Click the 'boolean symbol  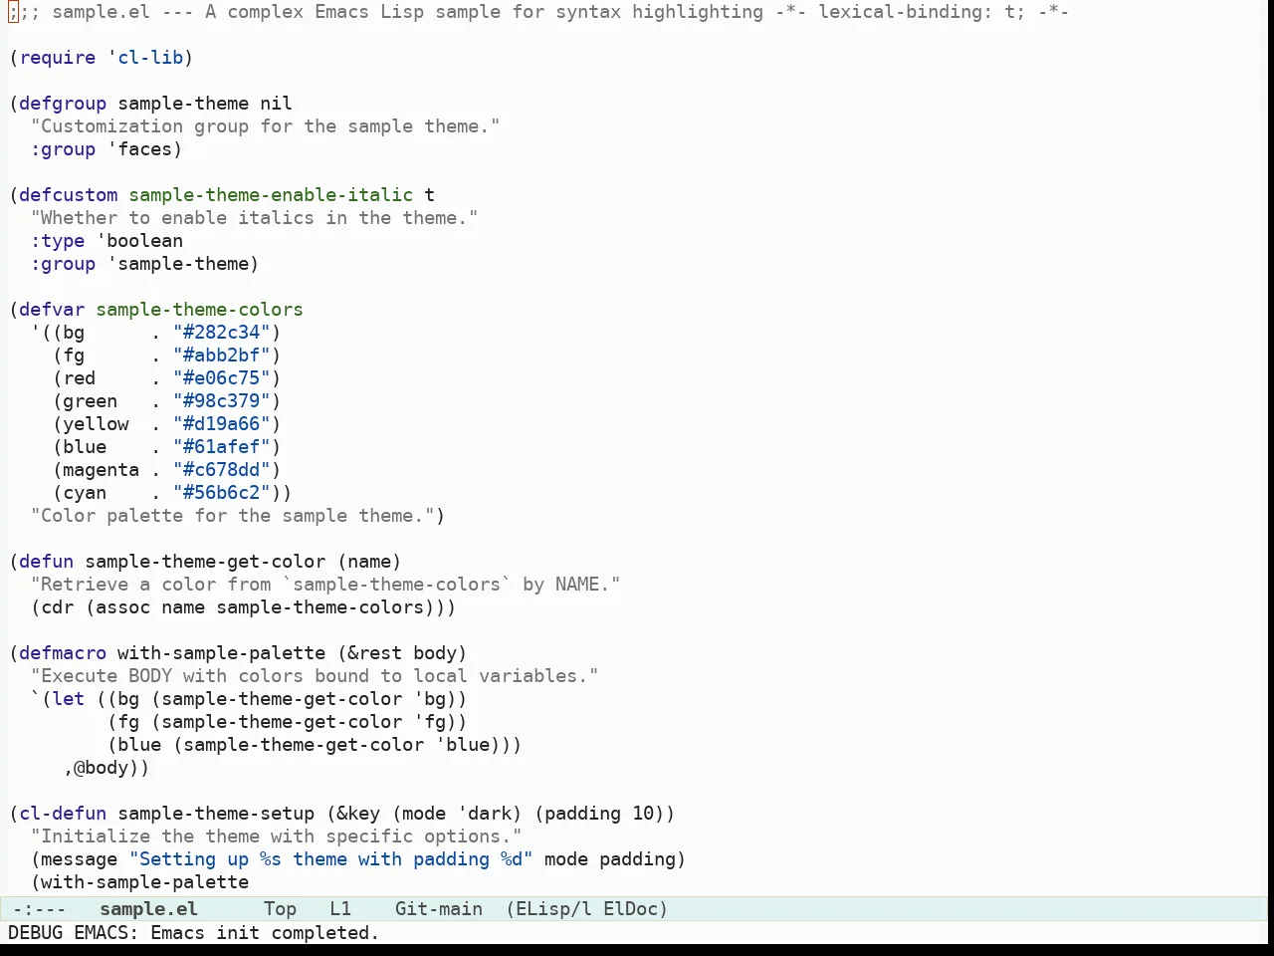click(x=139, y=241)
